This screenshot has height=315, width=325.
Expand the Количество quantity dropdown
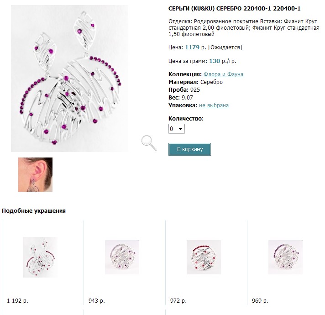coord(177,129)
